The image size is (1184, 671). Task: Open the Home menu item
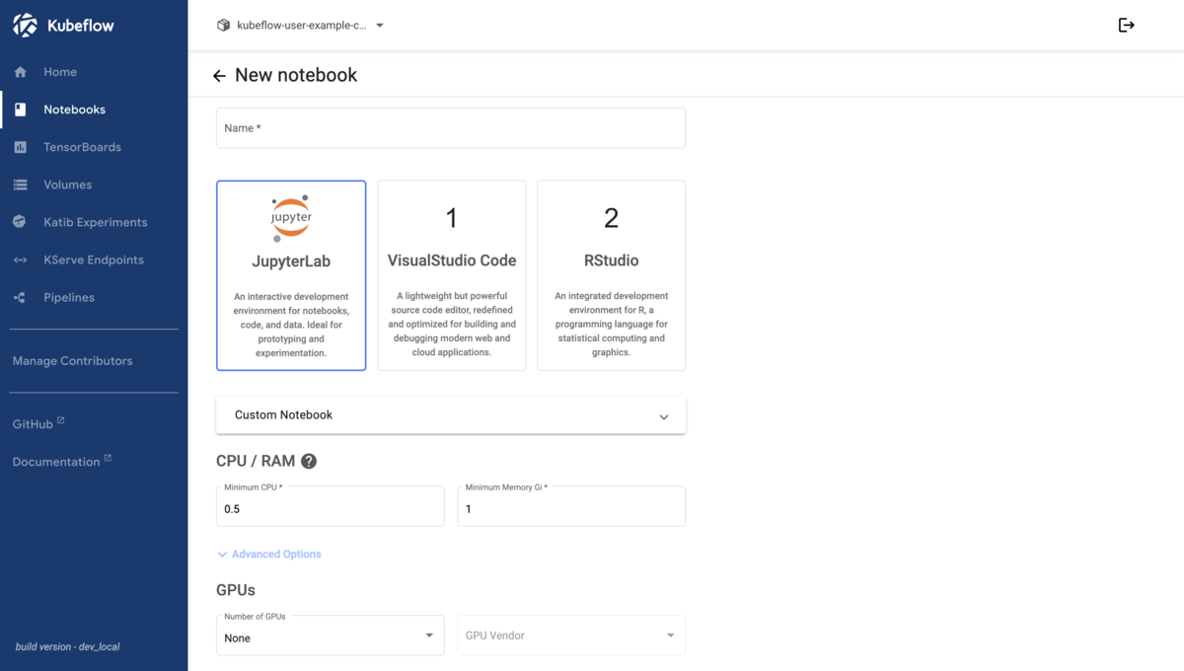(x=94, y=72)
